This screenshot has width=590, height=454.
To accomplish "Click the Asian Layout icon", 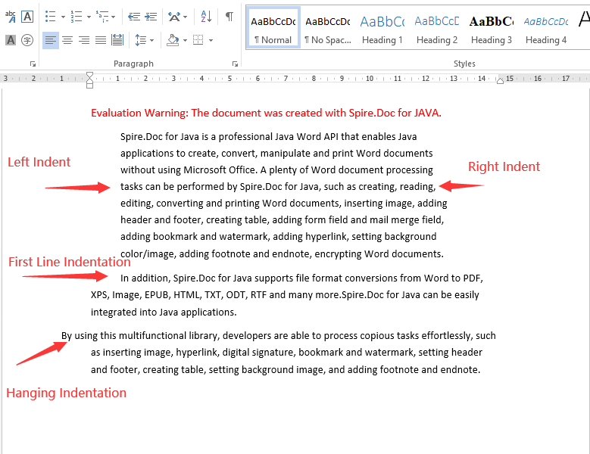I will click(174, 17).
